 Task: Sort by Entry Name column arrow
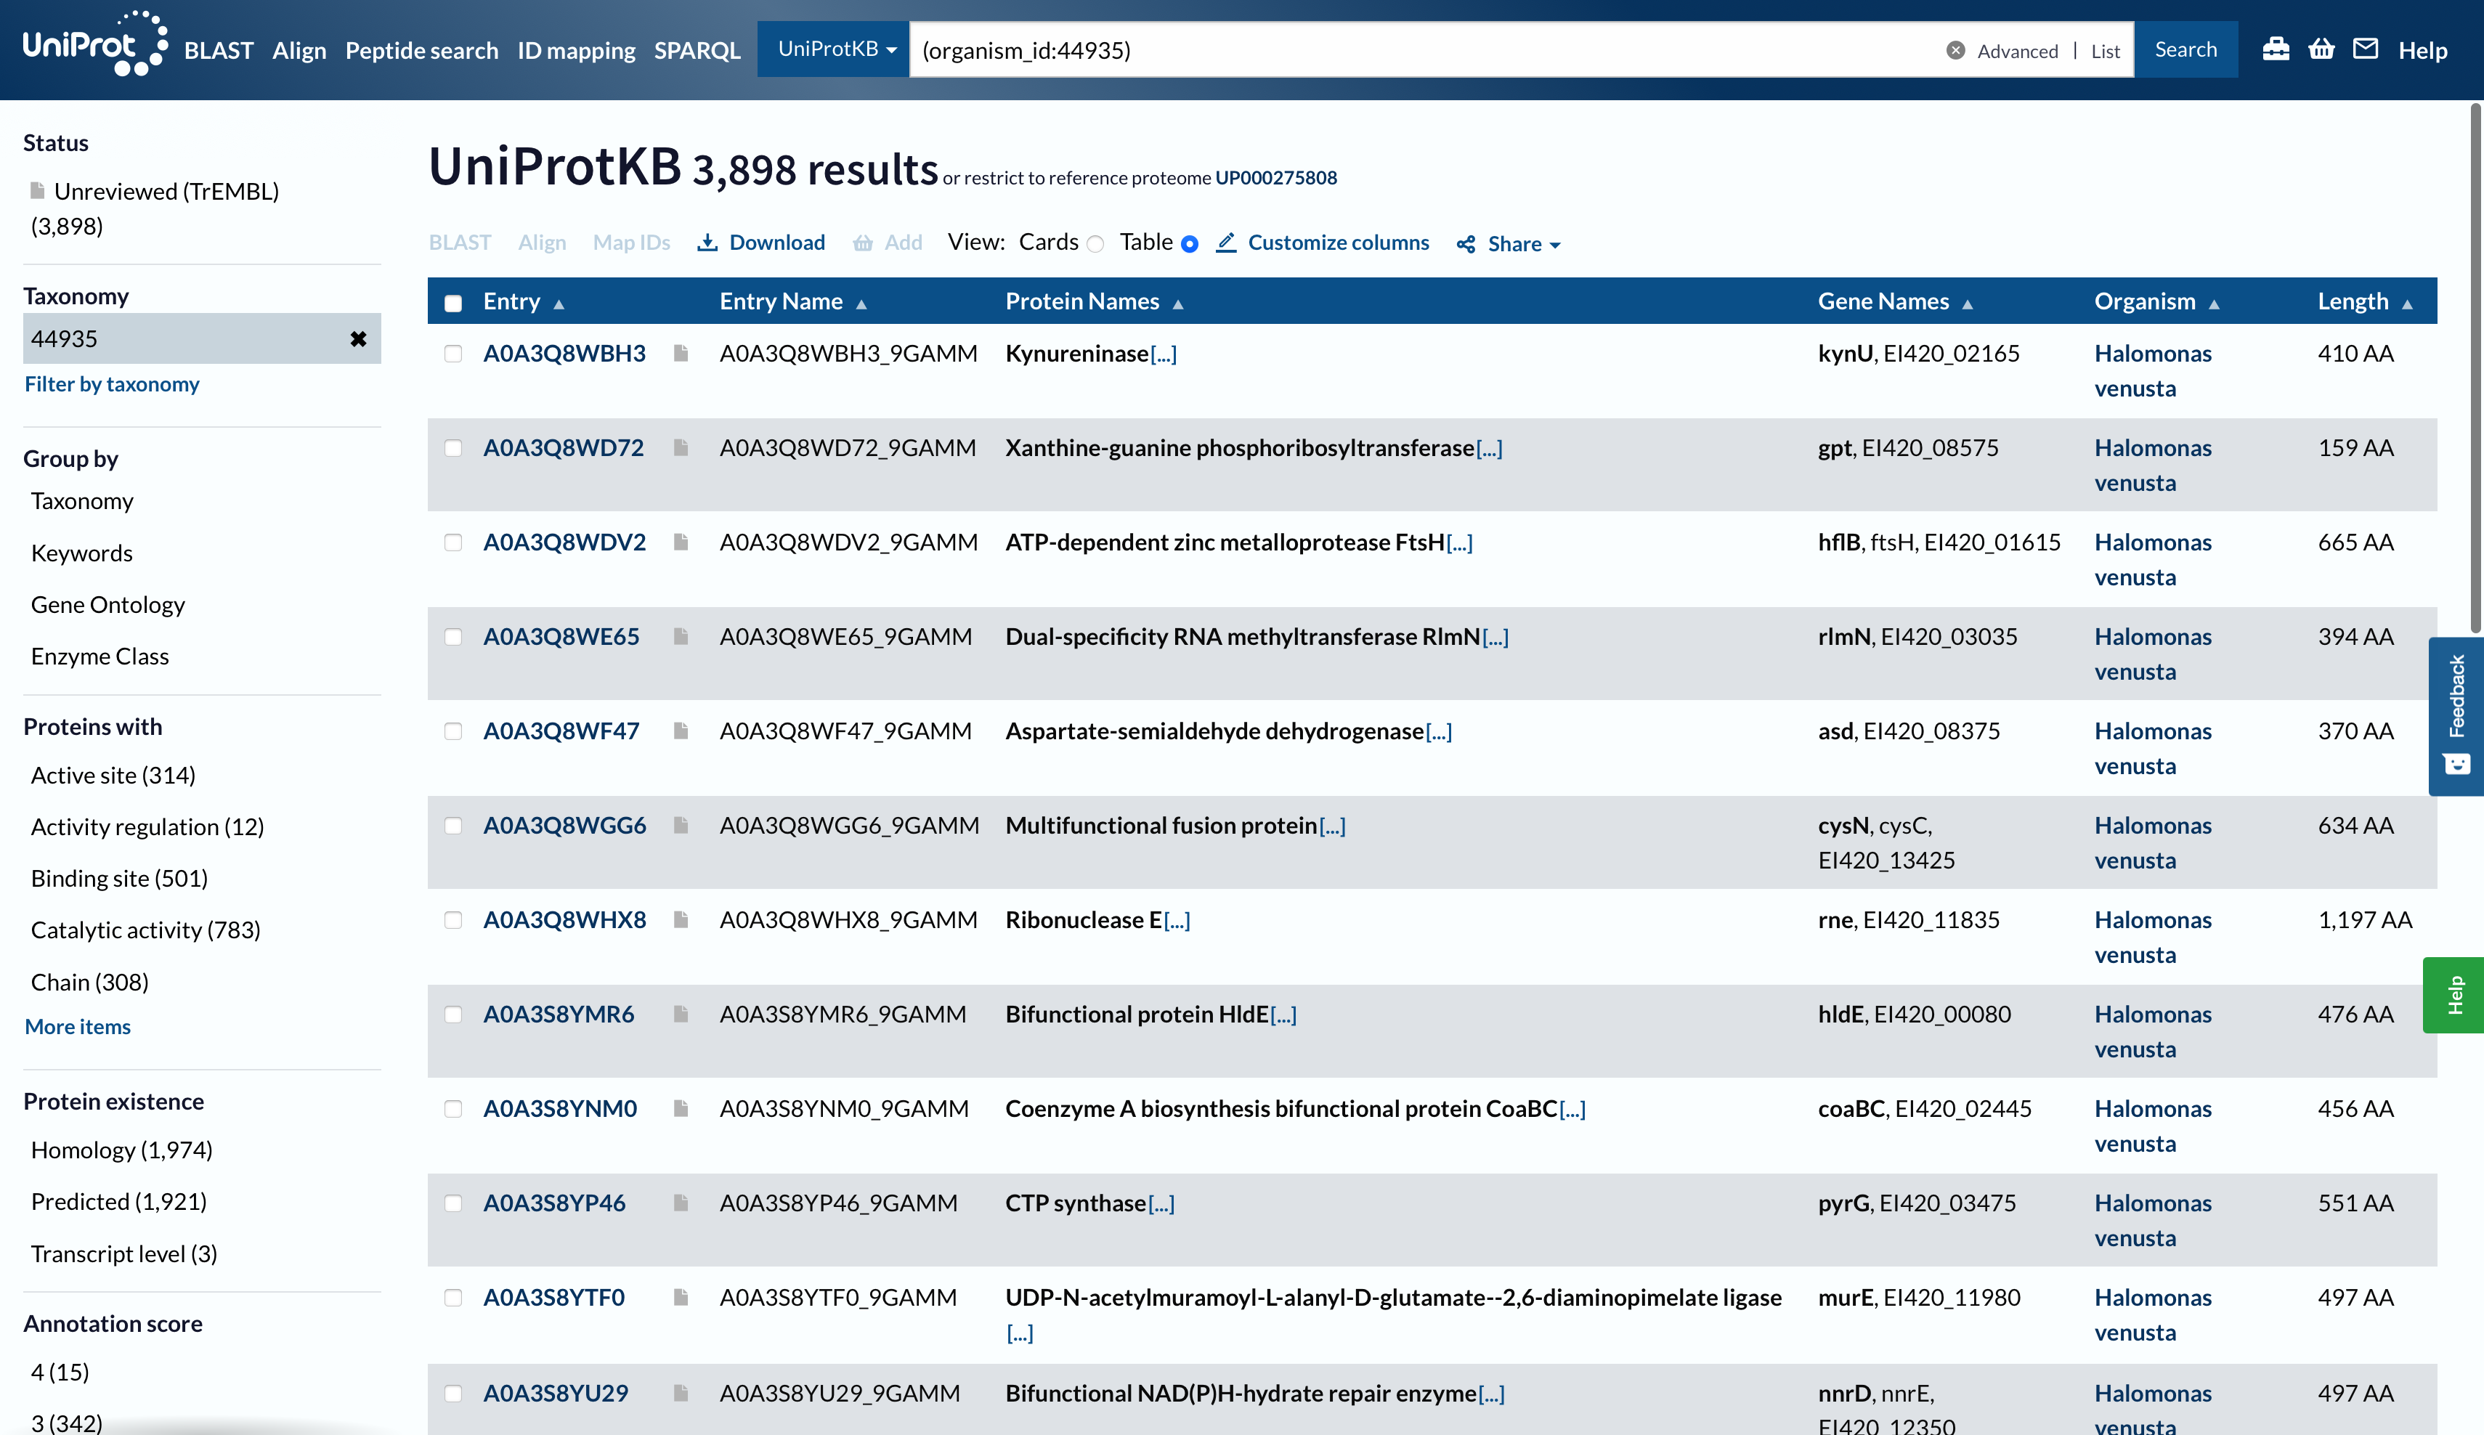click(x=861, y=304)
